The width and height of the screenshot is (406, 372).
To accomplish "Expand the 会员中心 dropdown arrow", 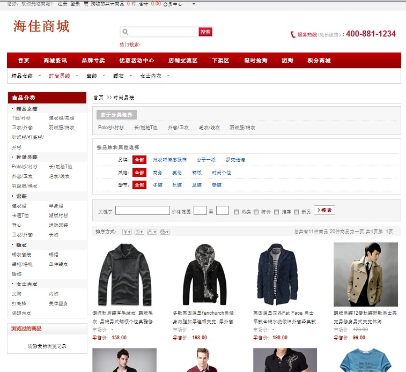I will tap(194, 4).
